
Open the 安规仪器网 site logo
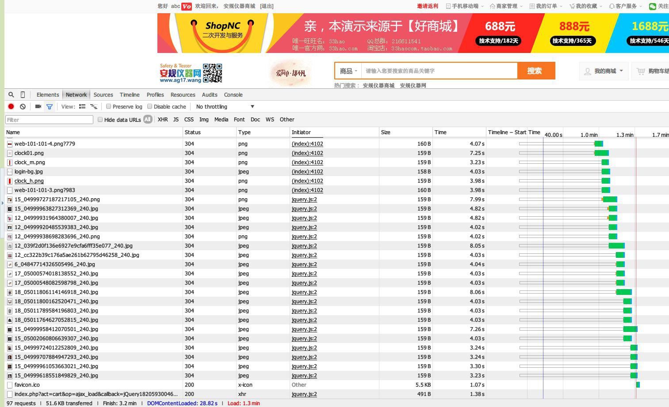(x=180, y=73)
